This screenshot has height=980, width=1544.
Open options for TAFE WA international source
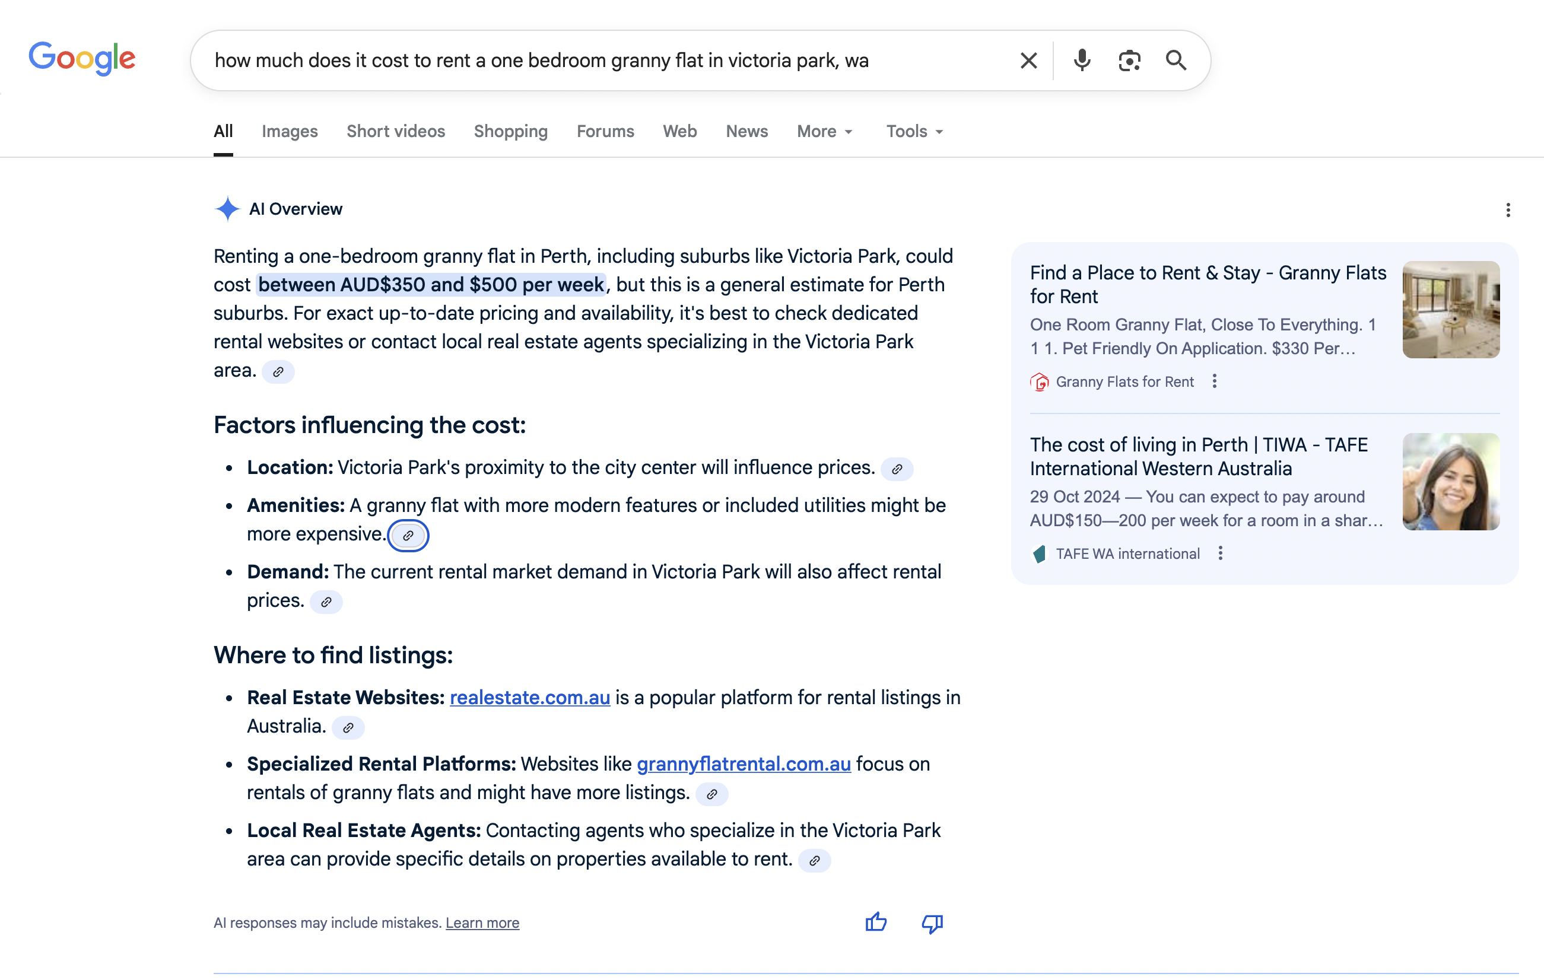pyautogui.click(x=1220, y=553)
